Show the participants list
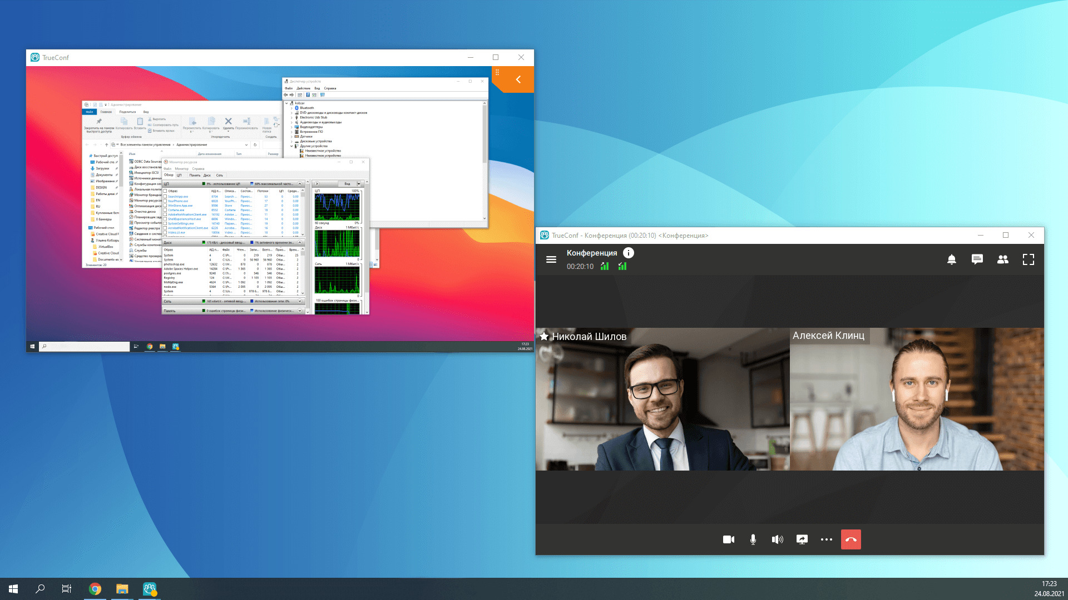Viewport: 1068px width, 600px height. pyautogui.click(x=1003, y=259)
